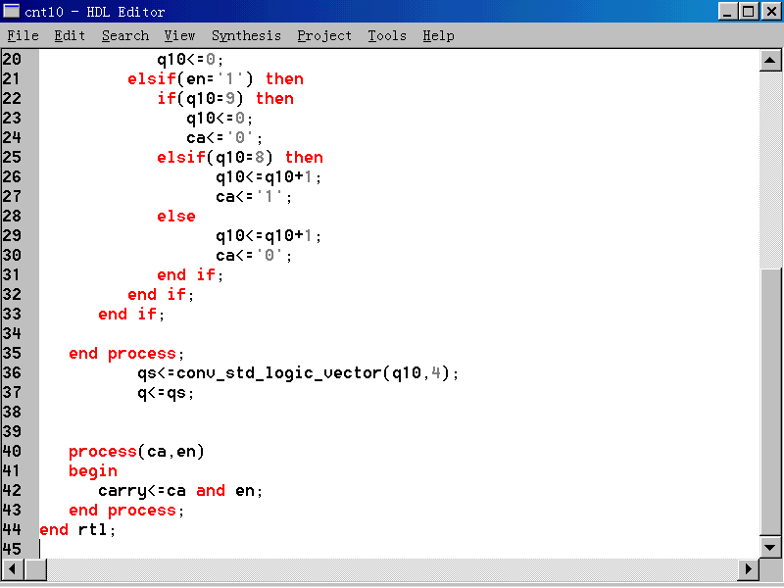Close the cnt10 HDL Editor window
This screenshot has height=588, width=784.
click(x=771, y=11)
